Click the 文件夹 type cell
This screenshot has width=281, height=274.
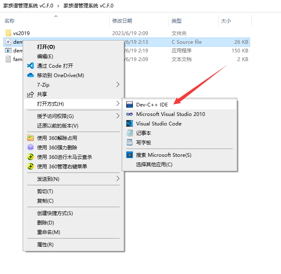[x=179, y=33]
